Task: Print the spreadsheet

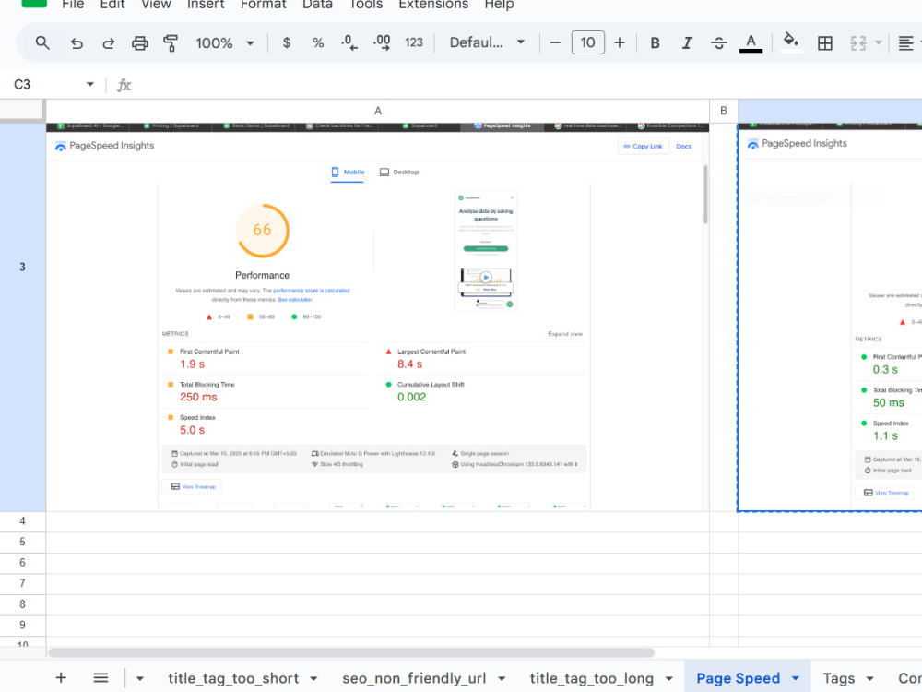Action: click(x=140, y=43)
